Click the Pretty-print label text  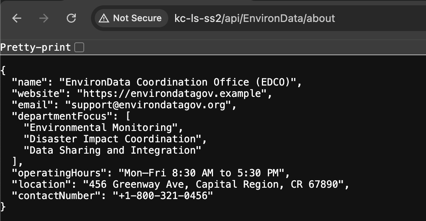[36, 47]
